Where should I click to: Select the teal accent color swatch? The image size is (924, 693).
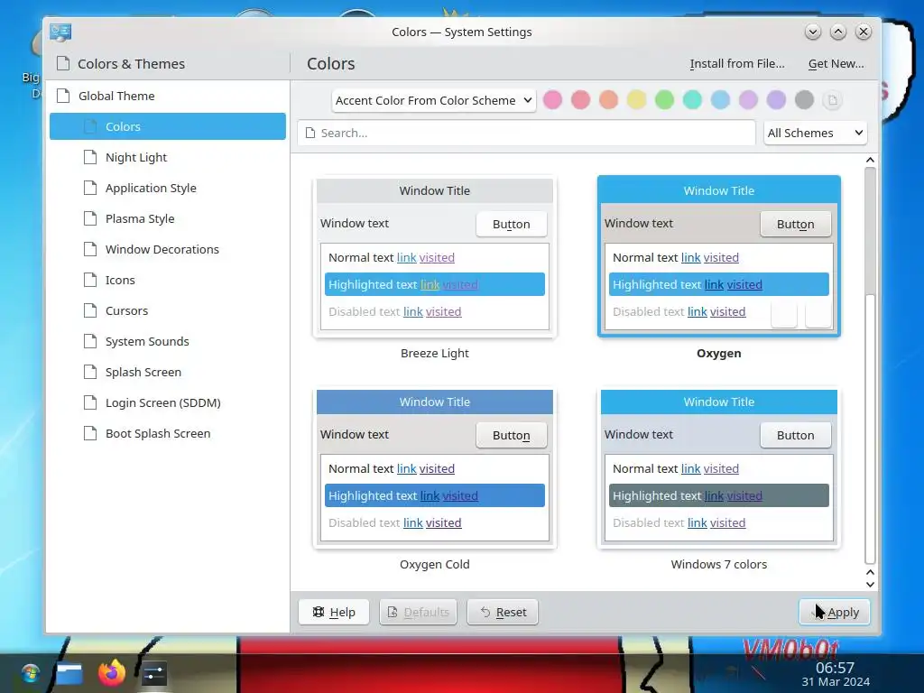(692, 100)
